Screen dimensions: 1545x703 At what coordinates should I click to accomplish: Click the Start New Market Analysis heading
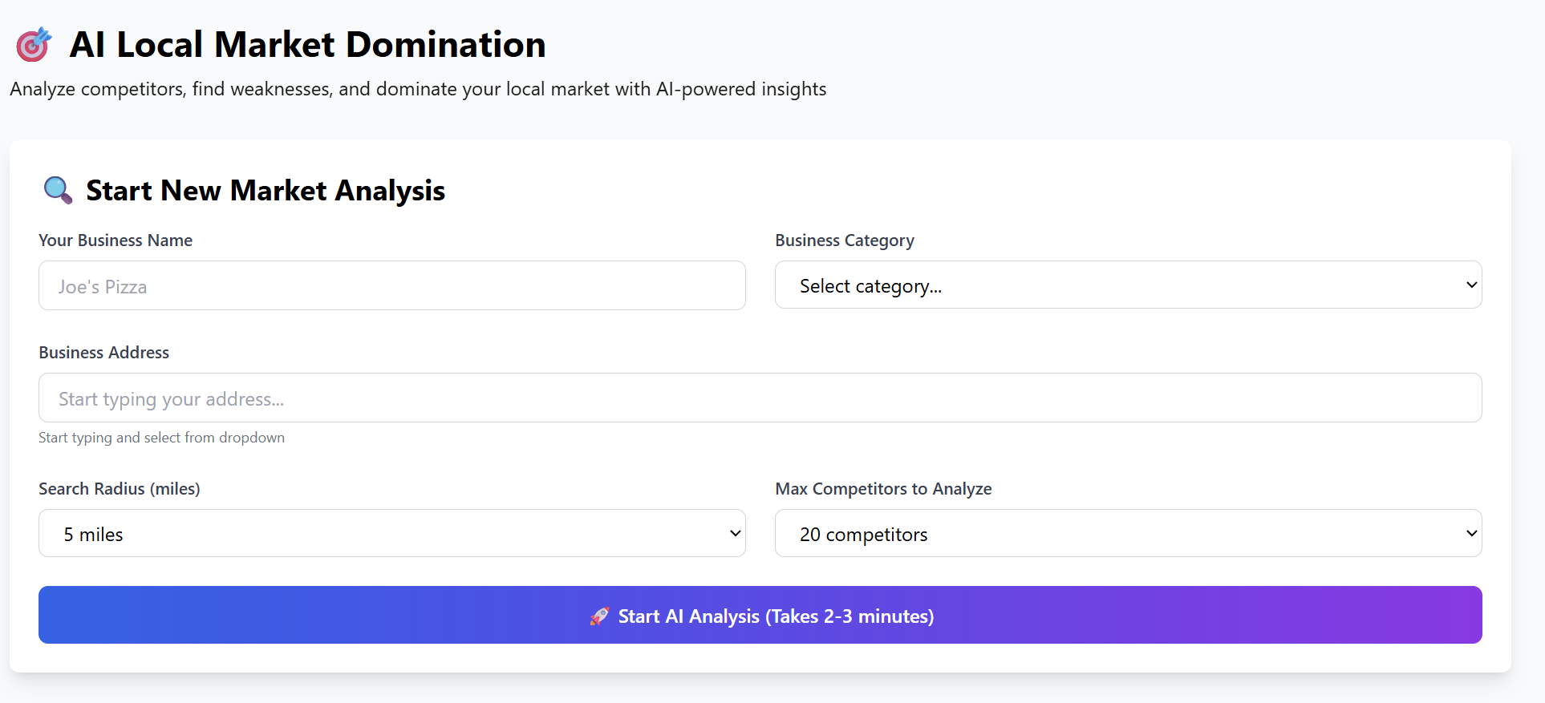pyautogui.click(x=266, y=191)
